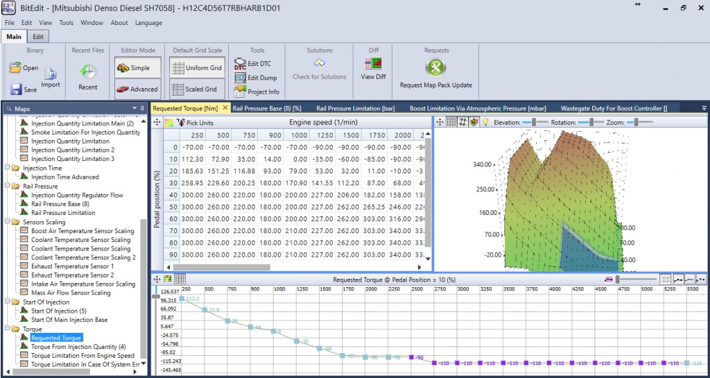Select the 112.30 table cell

coord(193,160)
